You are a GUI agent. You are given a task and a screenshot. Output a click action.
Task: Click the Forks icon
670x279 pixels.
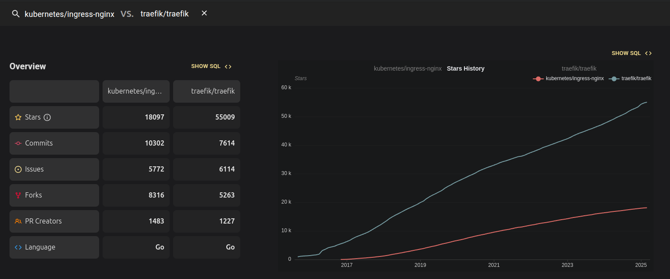[18, 195]
